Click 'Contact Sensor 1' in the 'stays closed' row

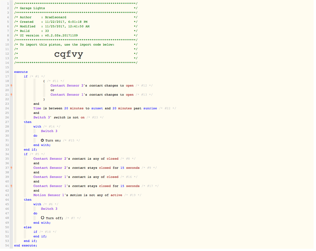tap(50, 186)
